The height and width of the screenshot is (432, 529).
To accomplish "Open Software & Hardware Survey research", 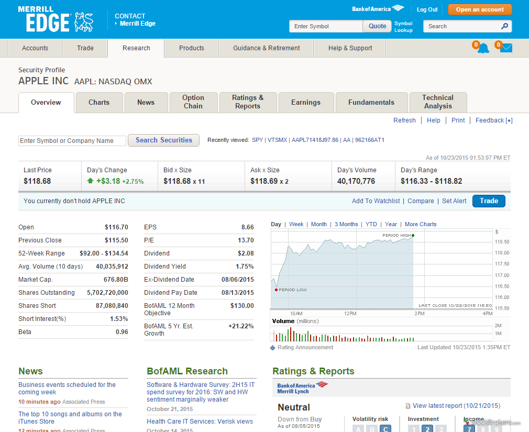I will pos(201,392).
